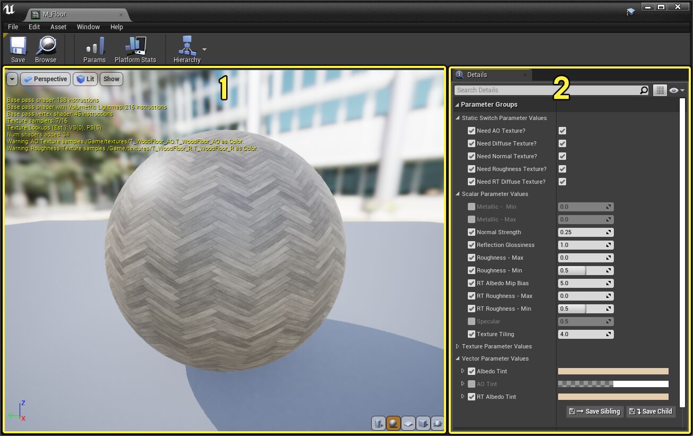The width and height of the screenshot is (693, 436).
Task: Set preview to the custom teapot mesh
Action: click(437, 423)
